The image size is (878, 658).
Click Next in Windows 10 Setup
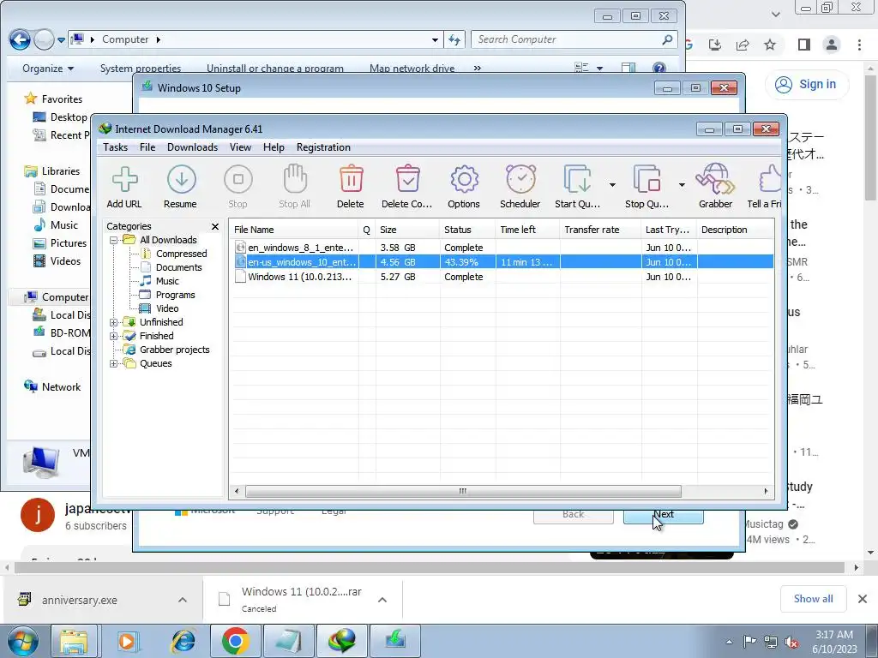pos(663,514)
